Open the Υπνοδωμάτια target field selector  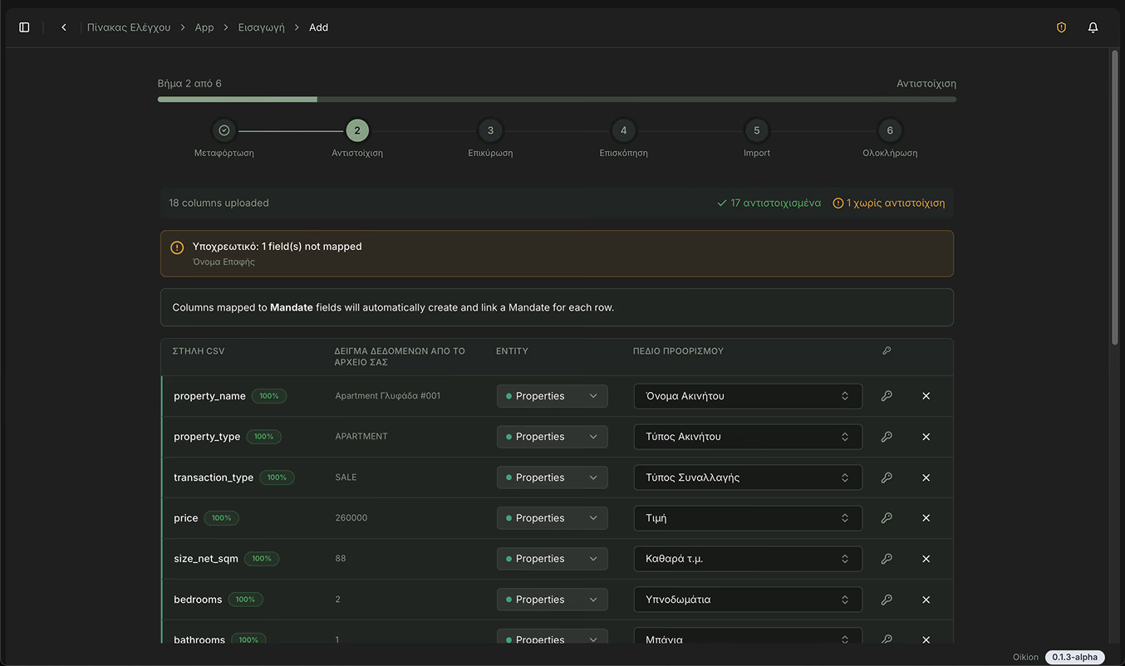(748, 600)
